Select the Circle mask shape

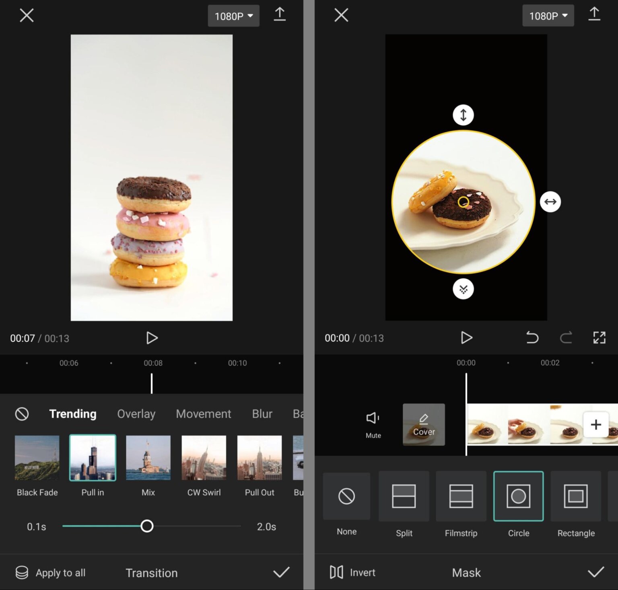[x=518, y=496]
